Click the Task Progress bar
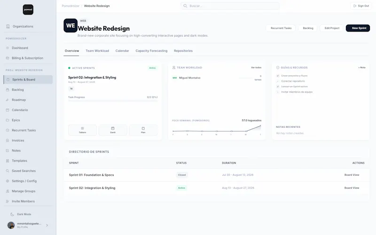 [x=113, y=101]
